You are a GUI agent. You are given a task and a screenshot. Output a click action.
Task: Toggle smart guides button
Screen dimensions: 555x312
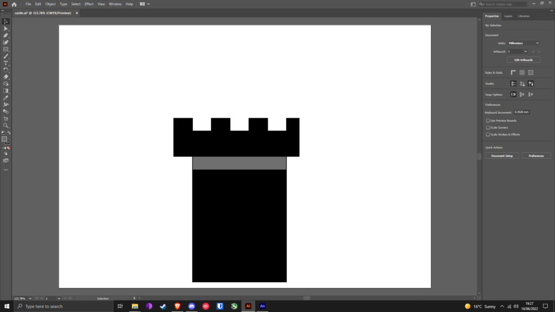point(531,83)
